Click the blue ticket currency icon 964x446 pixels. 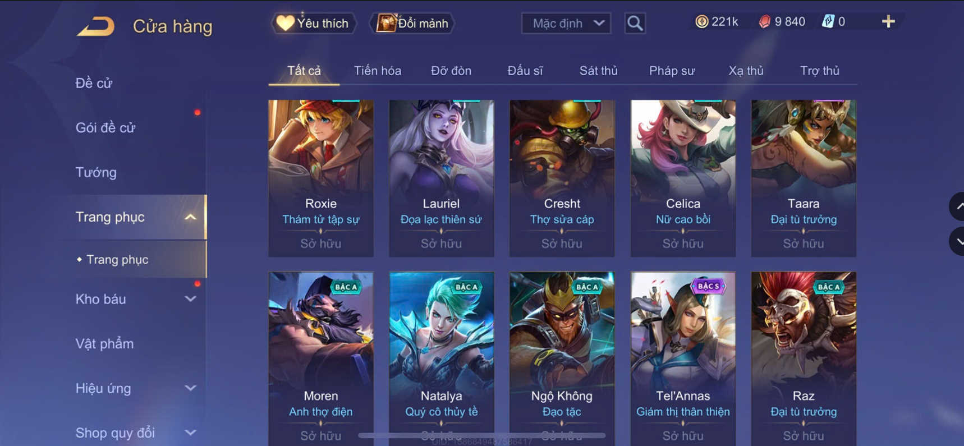pyautogui.click(x=828, y=22)
